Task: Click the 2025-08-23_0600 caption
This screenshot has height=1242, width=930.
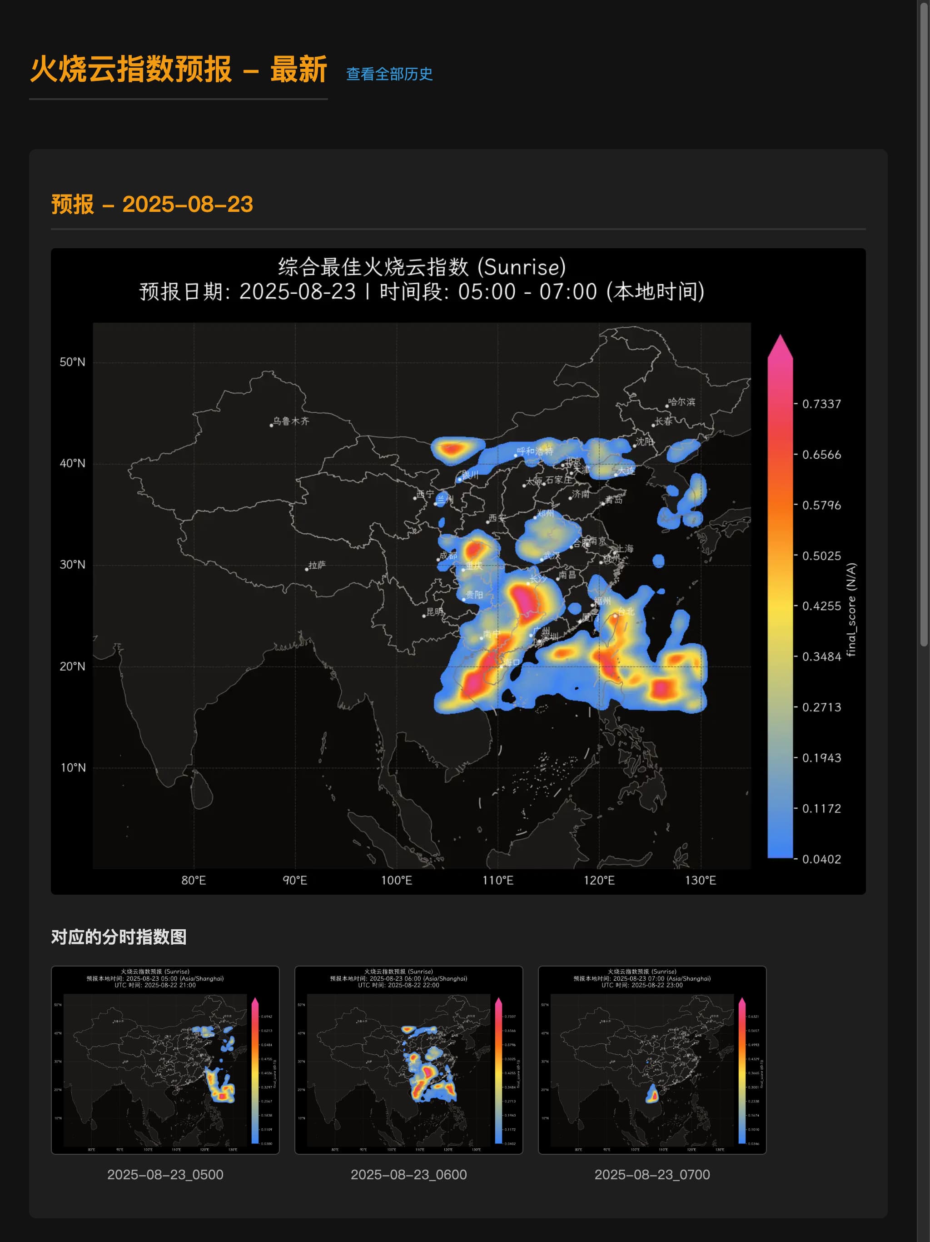Action: tap(408, 1174)
